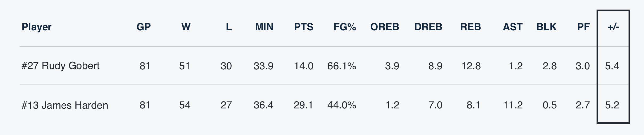This screenshot has width=644, height=135.
Task: Click the PTS column header
Action: [x=304, y=27]
